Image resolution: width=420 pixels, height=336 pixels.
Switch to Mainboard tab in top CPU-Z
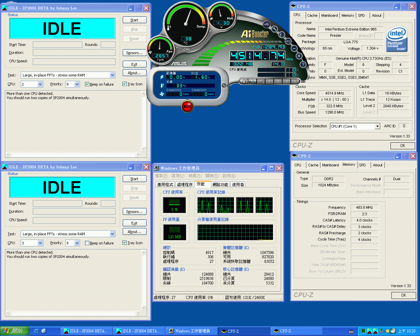(329, 15)
